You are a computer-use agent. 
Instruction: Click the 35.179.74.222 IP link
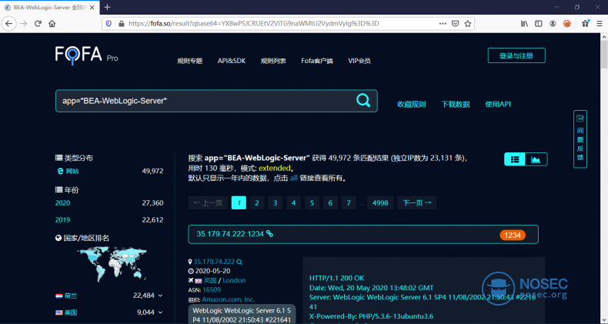(x=214, y=262)
